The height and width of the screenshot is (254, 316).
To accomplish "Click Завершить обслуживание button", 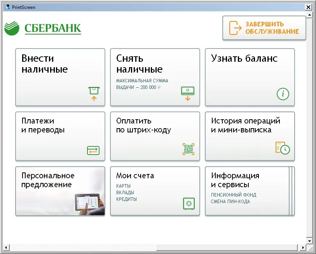I will pyautogui.click(x=264, y=28).
